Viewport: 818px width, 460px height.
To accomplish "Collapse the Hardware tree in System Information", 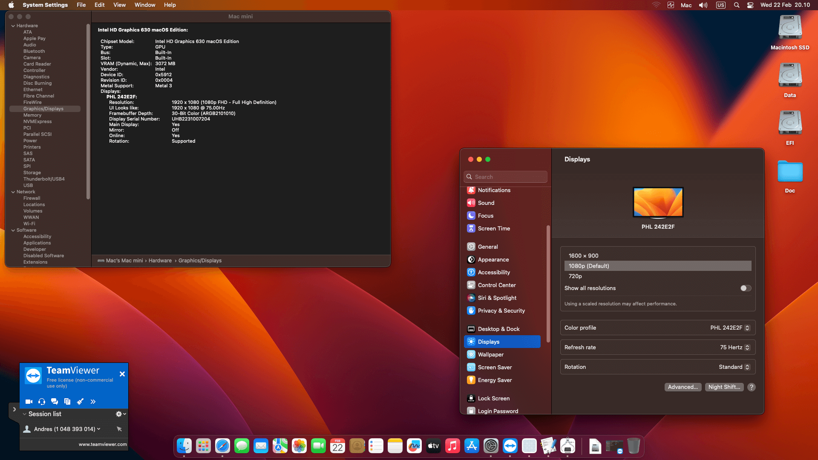I will (x=13, y=26).
